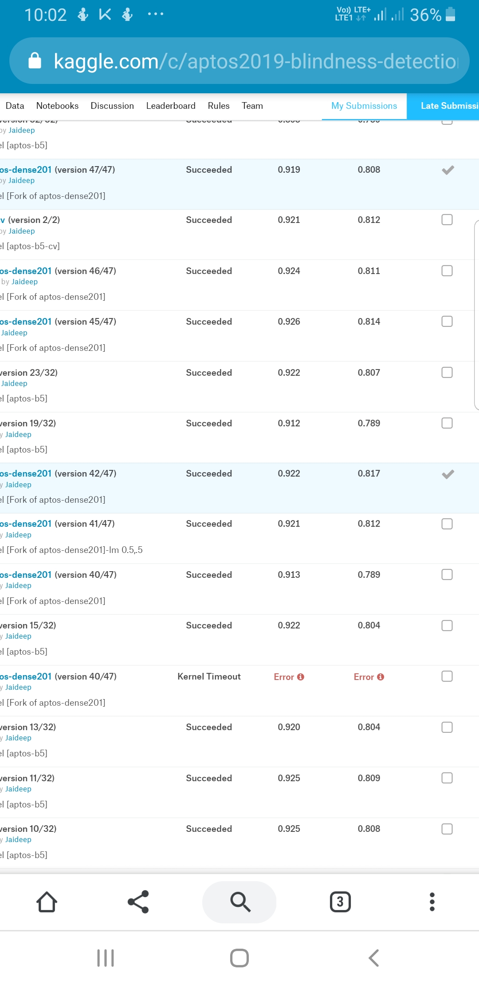Select checkbox for aptos-dense201 version 46/47
The image size is (479, 986).
446,270
